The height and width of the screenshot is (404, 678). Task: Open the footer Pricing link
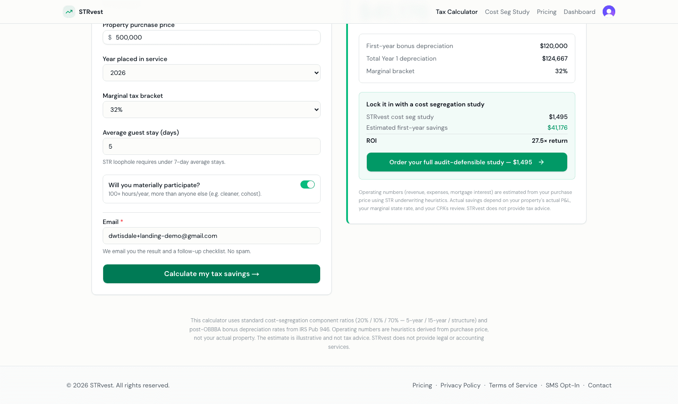pyautogui.click(x=422, y=385)
